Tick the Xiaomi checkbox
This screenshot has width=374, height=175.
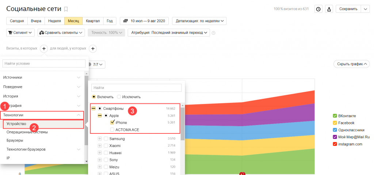[106, 145]
